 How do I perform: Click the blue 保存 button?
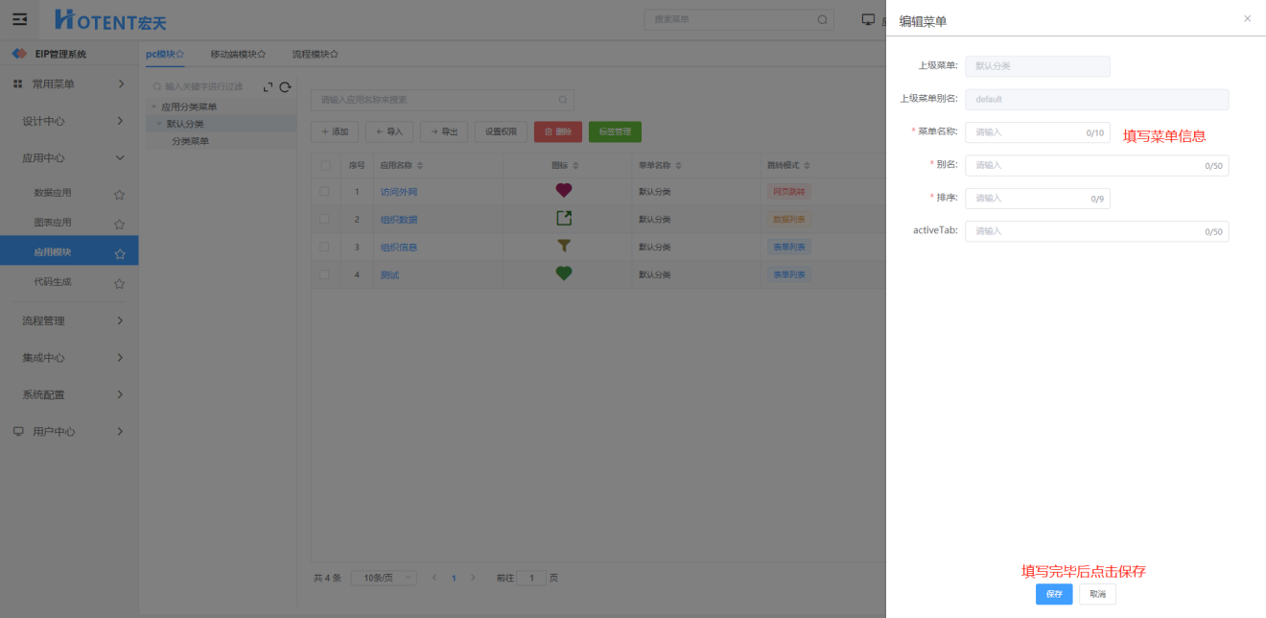[1054, 594]
